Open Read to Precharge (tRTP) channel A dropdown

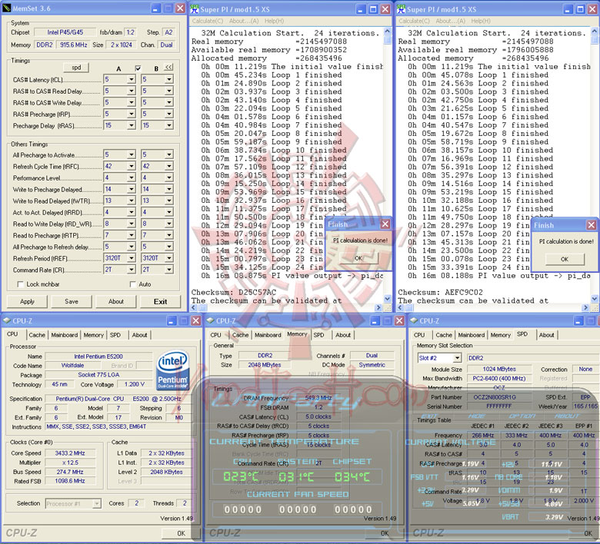point(132,235)
